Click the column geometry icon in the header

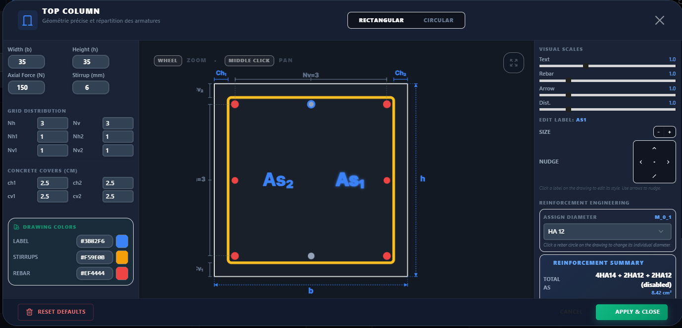(x=27, y=20)
